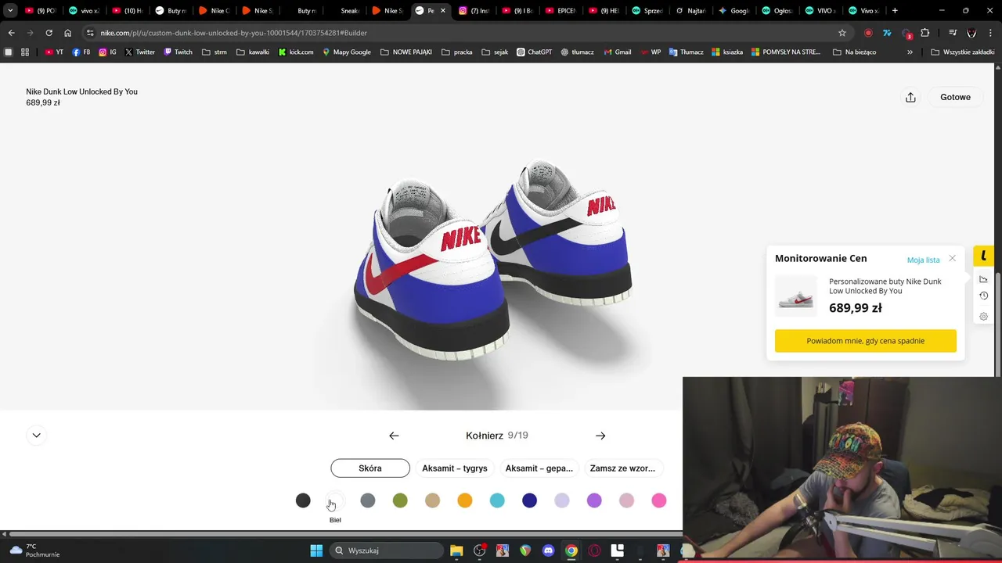Pick the black color swatch
This screenshot has width=1002, height=563.
[303, 500]
